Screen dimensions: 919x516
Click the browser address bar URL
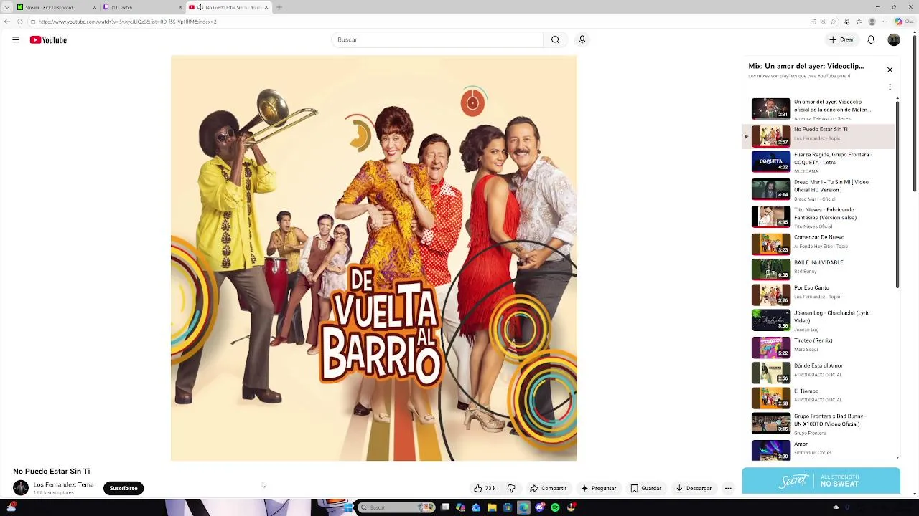click(128, 21)
